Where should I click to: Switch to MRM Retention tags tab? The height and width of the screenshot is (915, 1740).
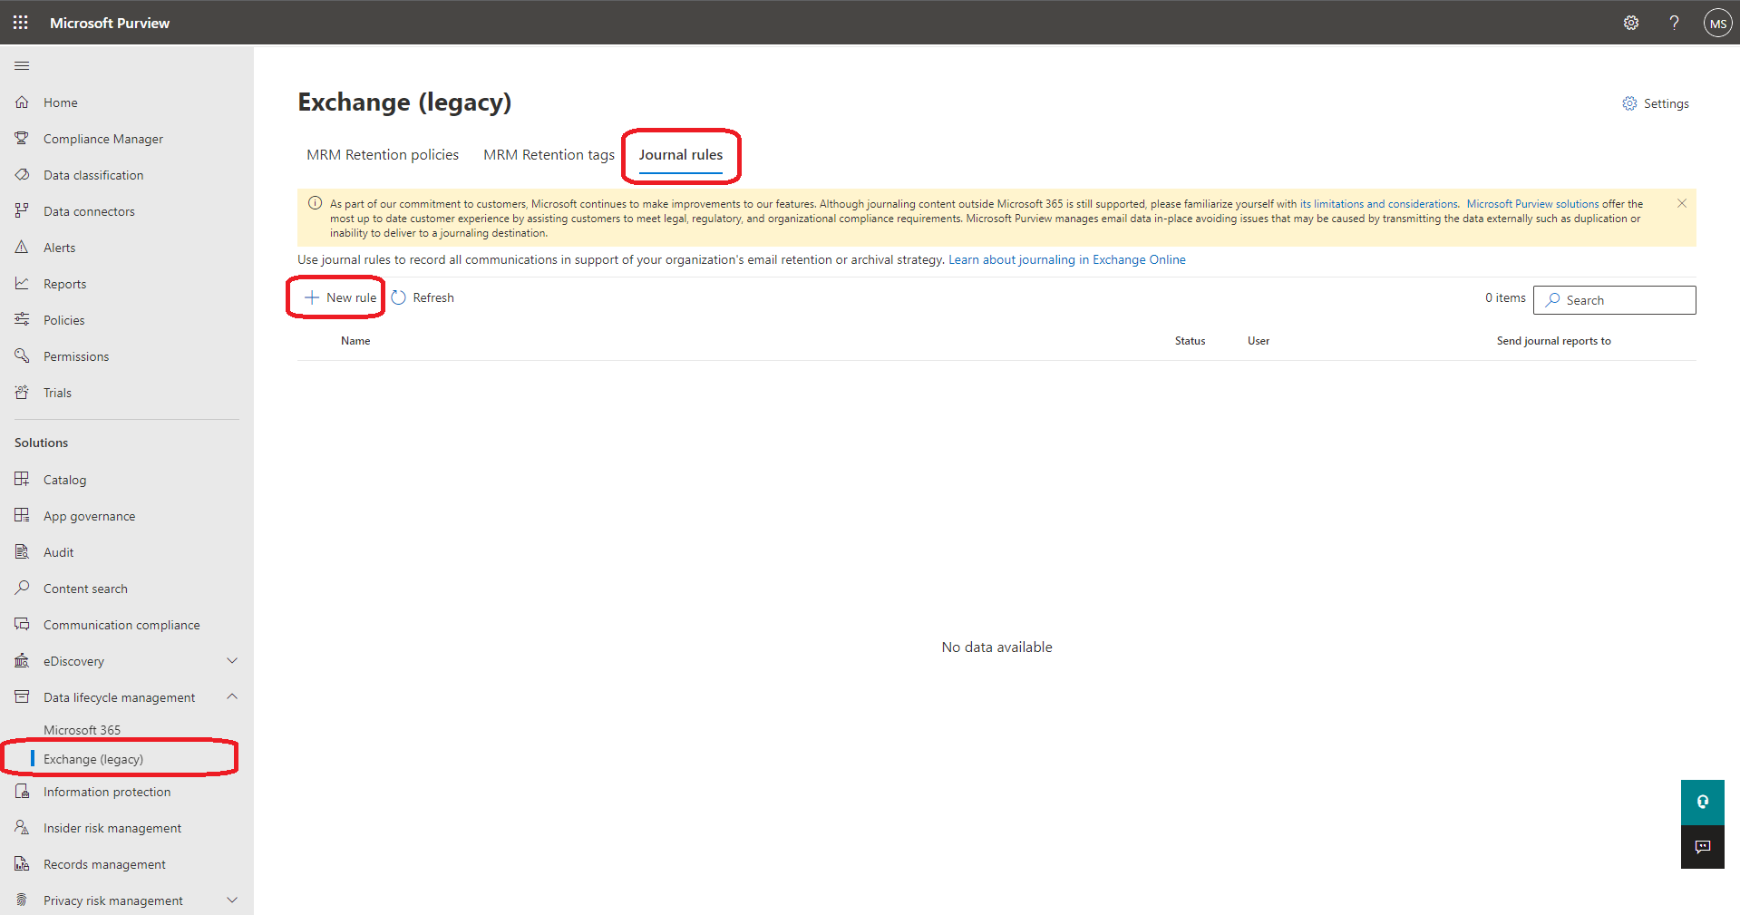click(549, 155)
